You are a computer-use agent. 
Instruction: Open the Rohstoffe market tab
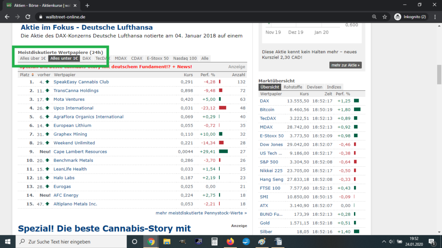(x=293, y=87)
